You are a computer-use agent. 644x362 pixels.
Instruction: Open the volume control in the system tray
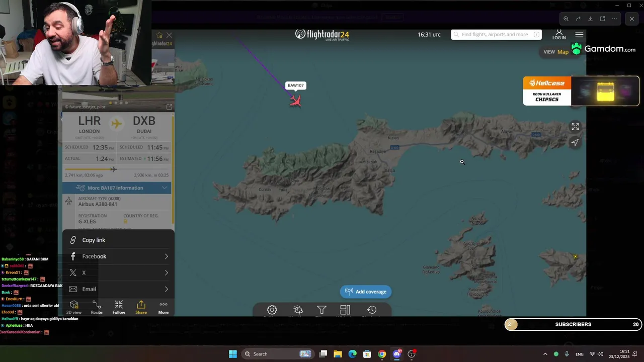click(600, 354)
